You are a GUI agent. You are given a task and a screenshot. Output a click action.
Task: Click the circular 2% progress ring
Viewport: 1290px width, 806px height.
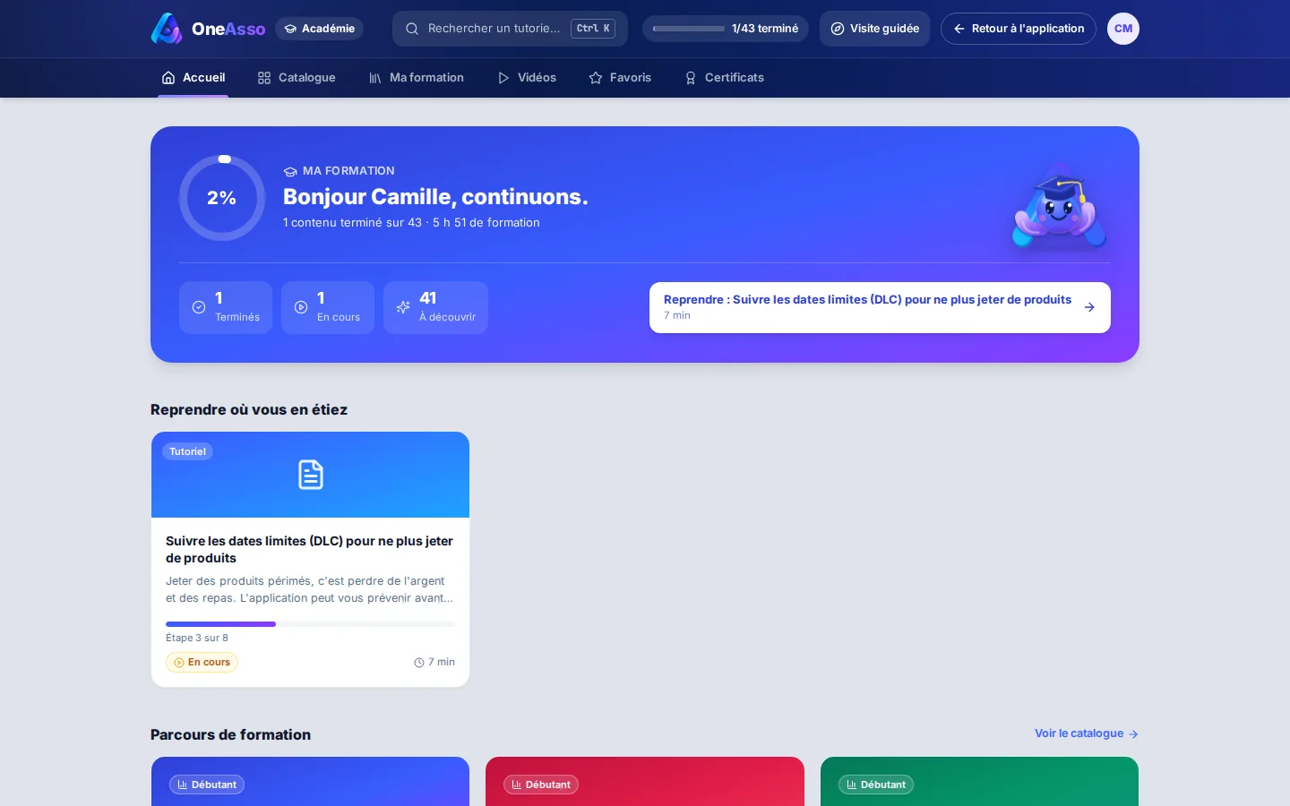[x=222, y=198]
